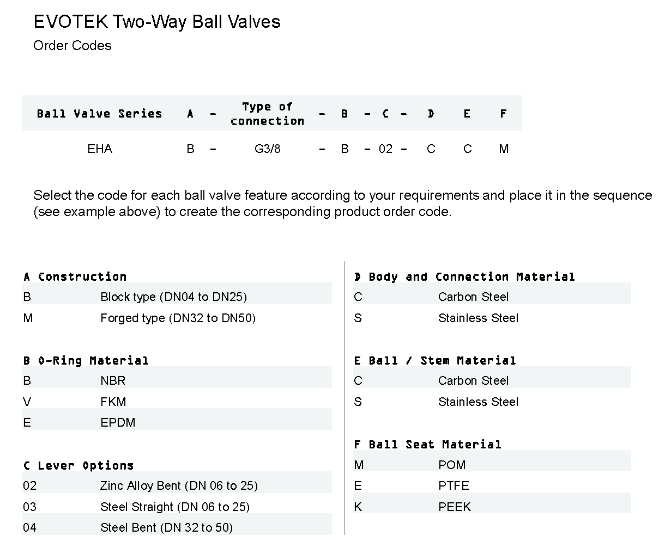659x554 pixels.
Task: Select the PEEK ball seat option
Action: [x=455, y=507]
